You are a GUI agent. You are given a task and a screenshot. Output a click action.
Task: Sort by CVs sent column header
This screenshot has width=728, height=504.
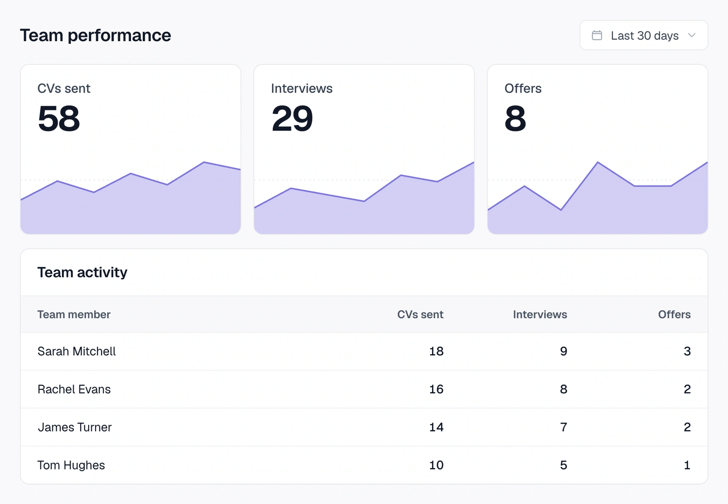420,314
